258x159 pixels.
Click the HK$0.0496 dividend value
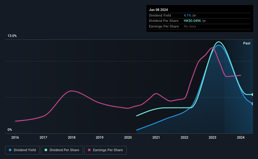(x=192, y=21)
